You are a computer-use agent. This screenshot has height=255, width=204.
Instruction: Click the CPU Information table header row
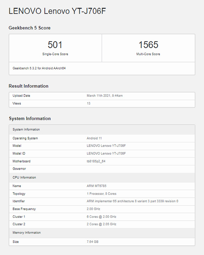click(x=102, y=177)
